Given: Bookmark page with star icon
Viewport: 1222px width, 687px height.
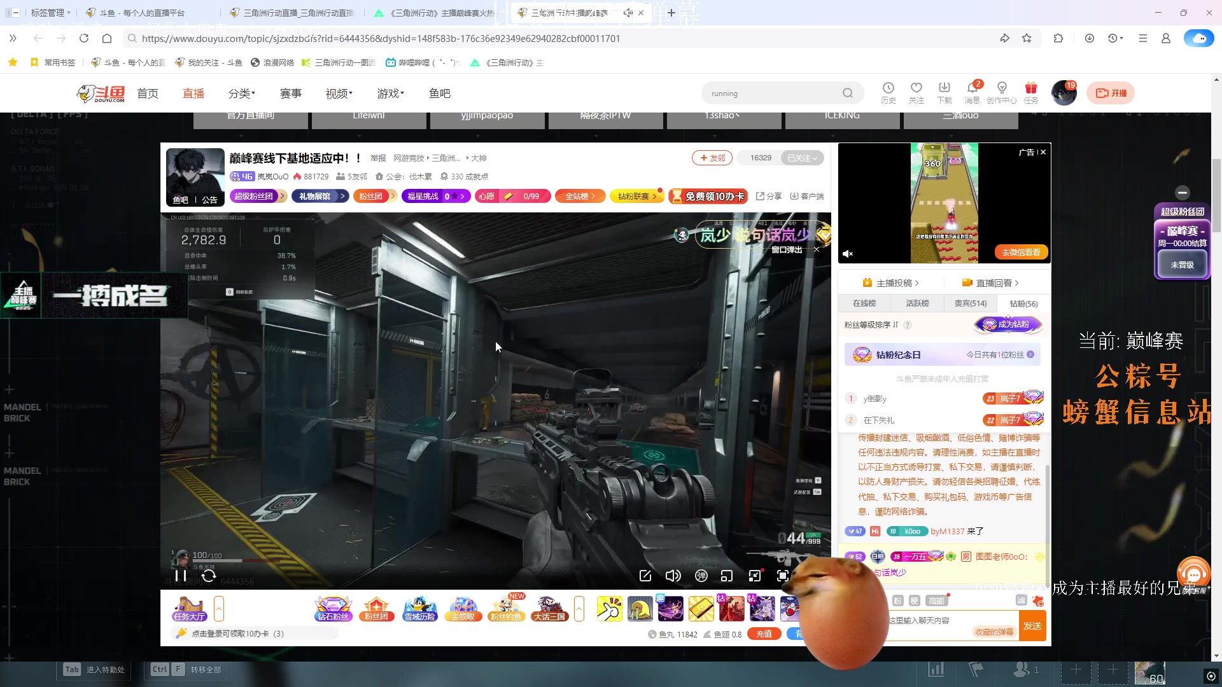Looking at the screenshot, I should click(x=1027, y=38).
